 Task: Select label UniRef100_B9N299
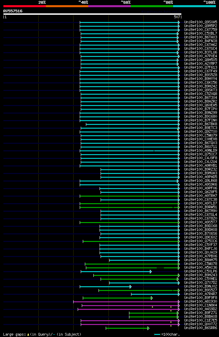tap(201, 113)
